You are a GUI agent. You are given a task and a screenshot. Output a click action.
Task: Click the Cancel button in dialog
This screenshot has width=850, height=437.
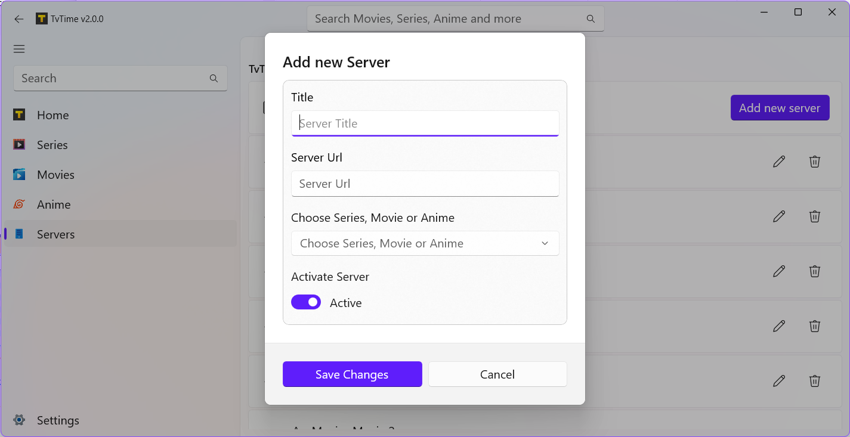(x=497, y=374)
